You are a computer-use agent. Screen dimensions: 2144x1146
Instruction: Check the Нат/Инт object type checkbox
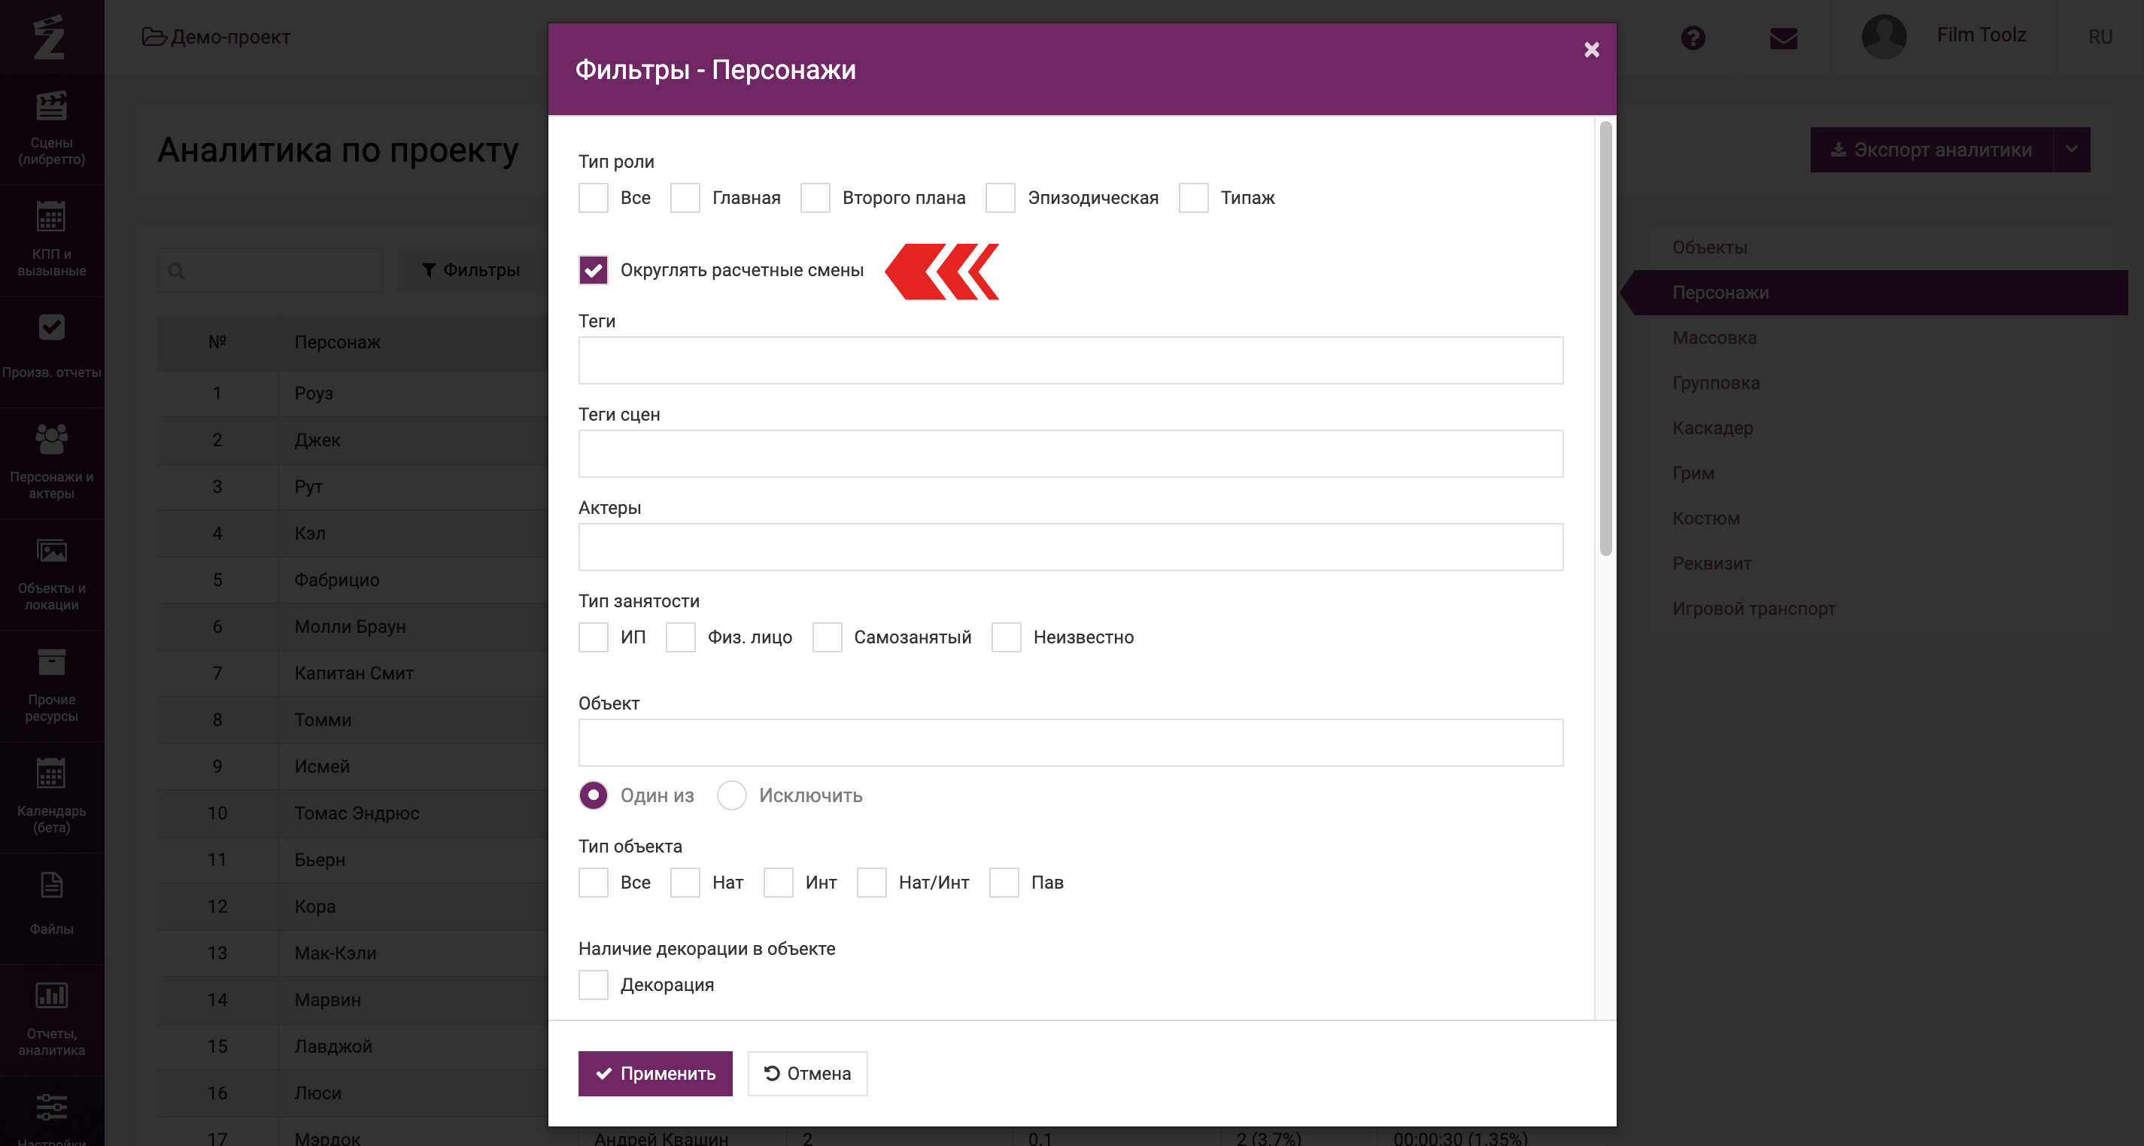pyautogui.click(x=871, y=883)
